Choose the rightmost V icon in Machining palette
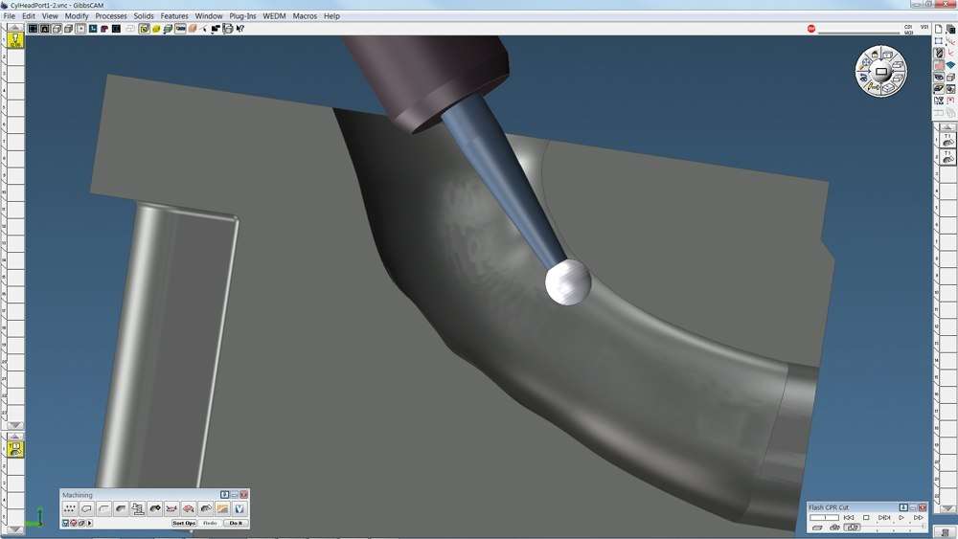The height and width of the screenshot is (539, 958). (239, 508)
